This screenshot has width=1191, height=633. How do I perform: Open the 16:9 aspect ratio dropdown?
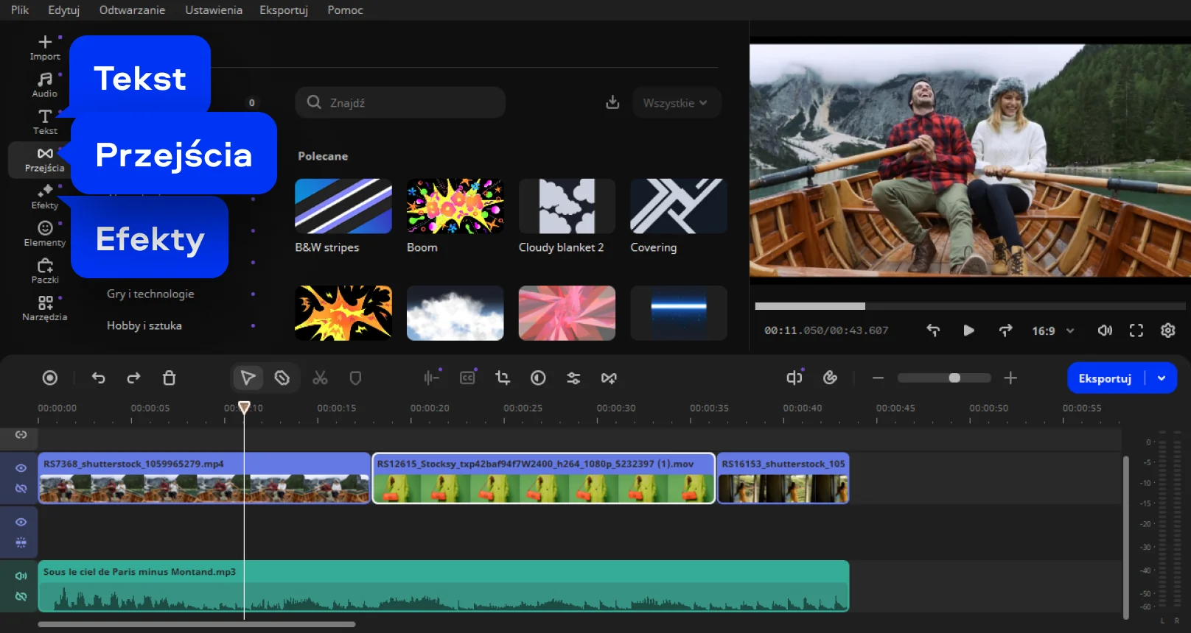[1052, 331]
